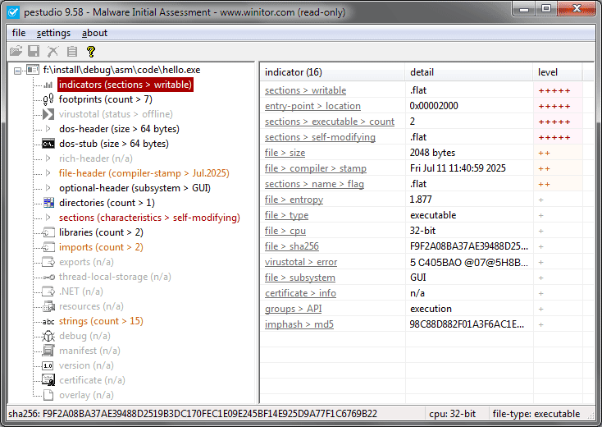
Task: Sort by the indicator (16) column header
Action: 332,72
